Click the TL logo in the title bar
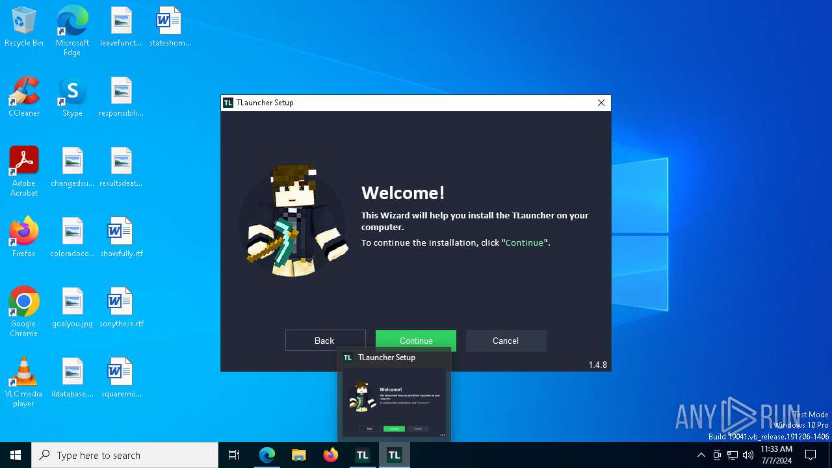 pos(228,103)
